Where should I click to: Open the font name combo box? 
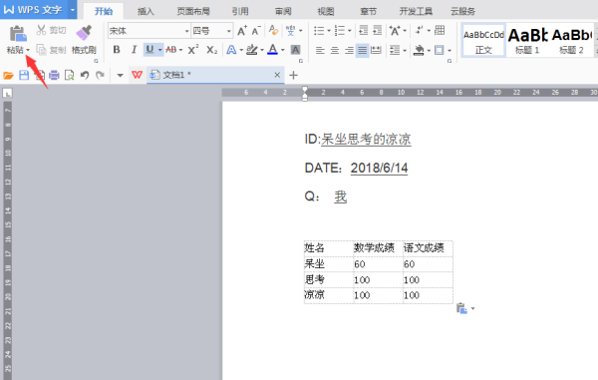pos(149,31)
